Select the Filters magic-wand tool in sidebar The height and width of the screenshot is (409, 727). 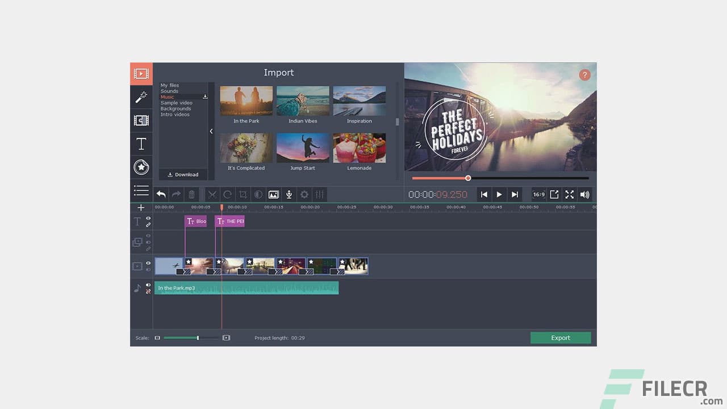pos(141,97)
